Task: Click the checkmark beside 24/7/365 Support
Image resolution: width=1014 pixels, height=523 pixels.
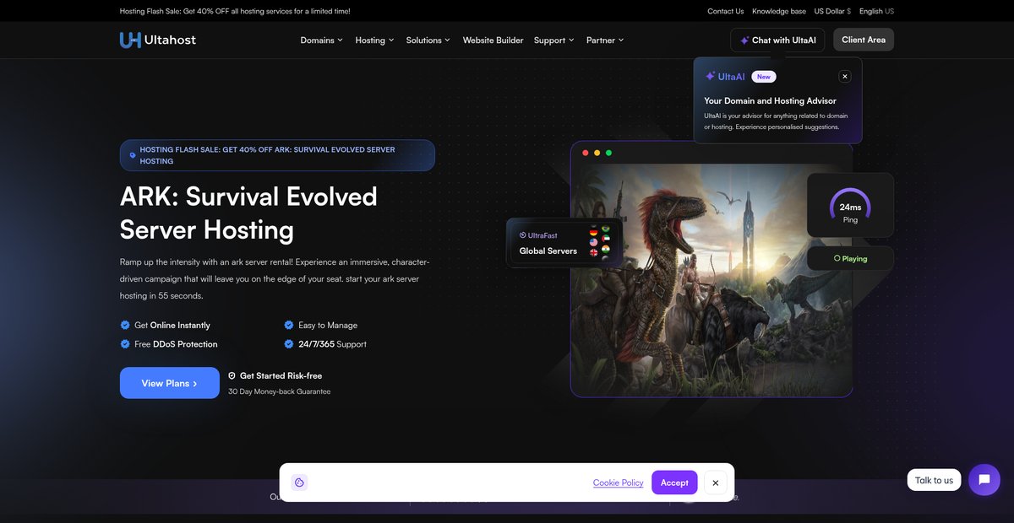Action: [289, 344]
